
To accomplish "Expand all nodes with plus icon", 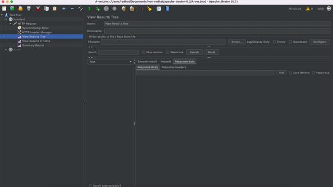I will [x=63, y=9].
